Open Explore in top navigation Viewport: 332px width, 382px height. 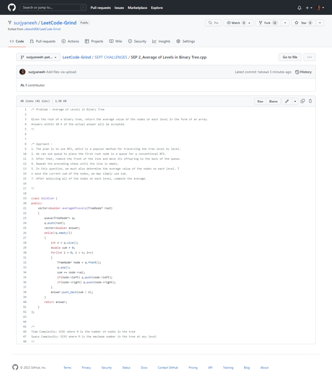(x=157, y=8)
